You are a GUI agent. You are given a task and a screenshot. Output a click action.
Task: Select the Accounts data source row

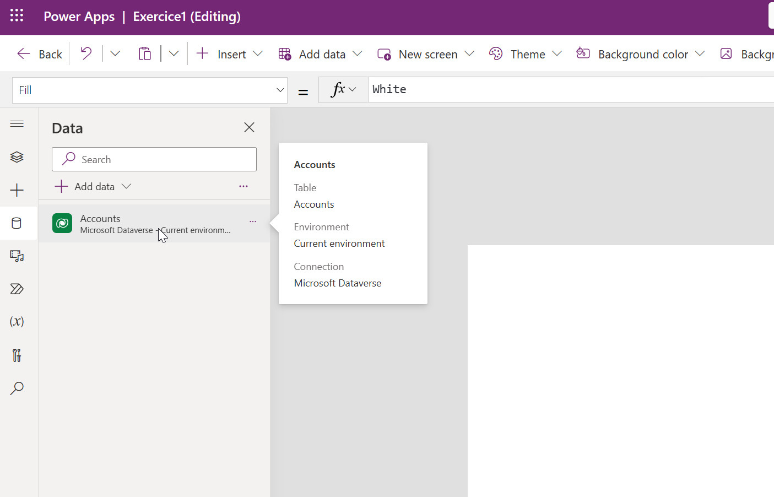[x=154, y=224]
